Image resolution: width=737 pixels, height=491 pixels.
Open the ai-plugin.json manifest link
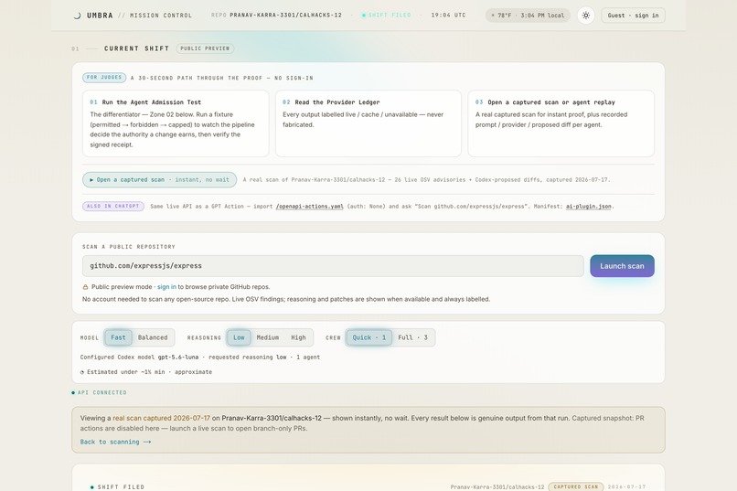click(x=589, y=207)
